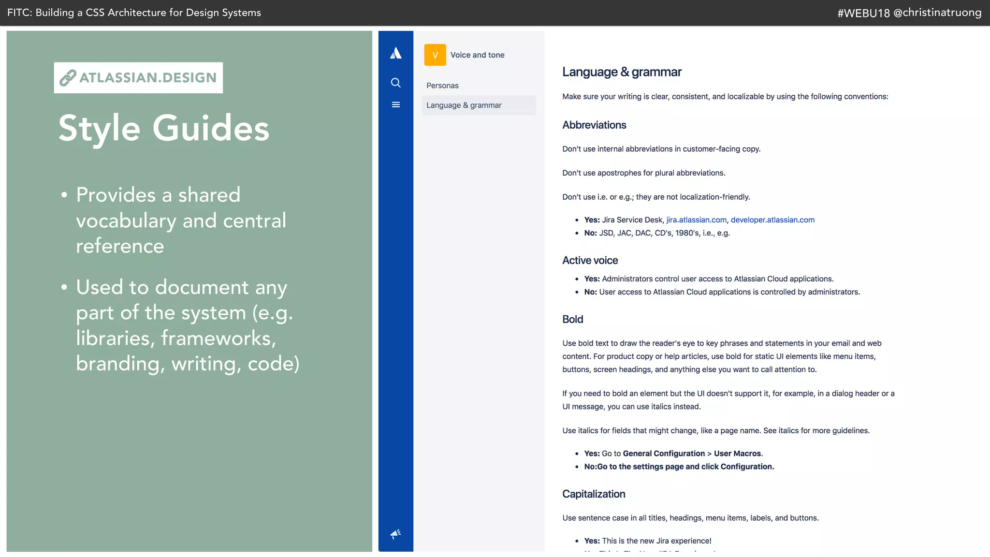The image size is (990, 557).
Task: Open the jira.atlassian.com link
Action: (x=696, y=220)
